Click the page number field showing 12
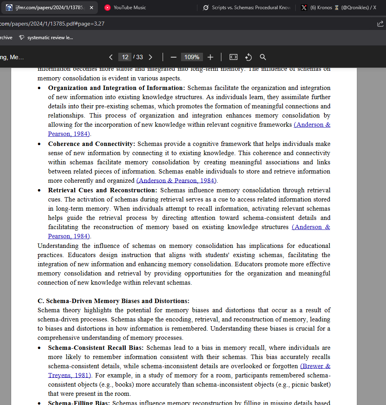This screenshot has width=386, height=405. [125, 57]
